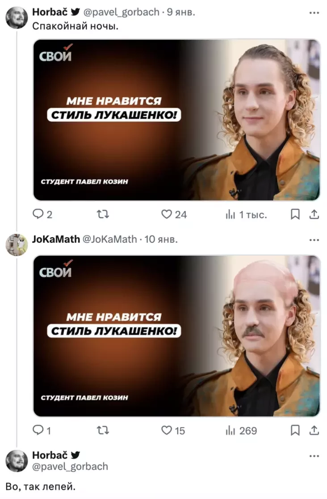
Task: Retweet Horbač's tweet with СВОЙ image
Action: (x=103, y=214)
